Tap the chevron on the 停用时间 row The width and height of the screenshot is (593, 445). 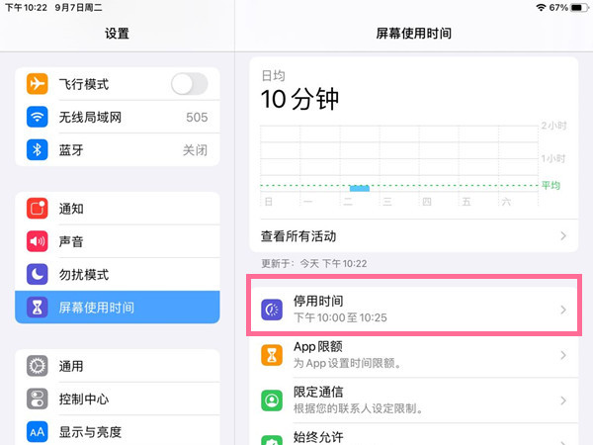click(563, 310)
